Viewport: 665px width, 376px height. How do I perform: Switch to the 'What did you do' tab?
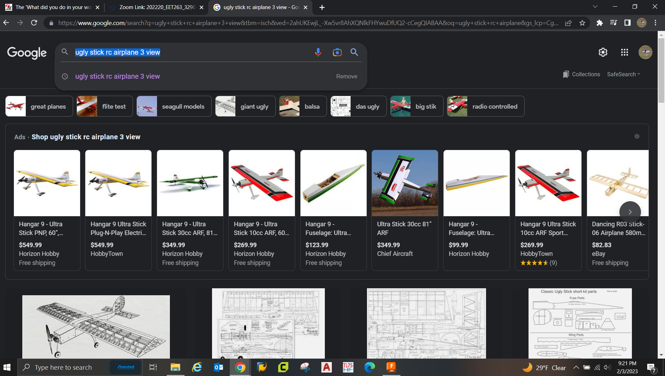[53, 7]
